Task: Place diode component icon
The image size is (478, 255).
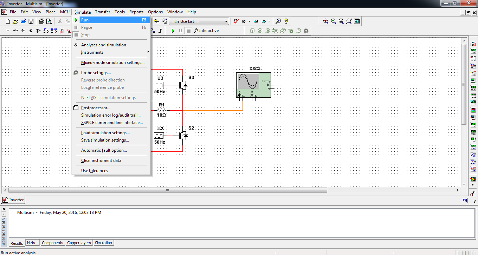Action: tap(23, 31)
